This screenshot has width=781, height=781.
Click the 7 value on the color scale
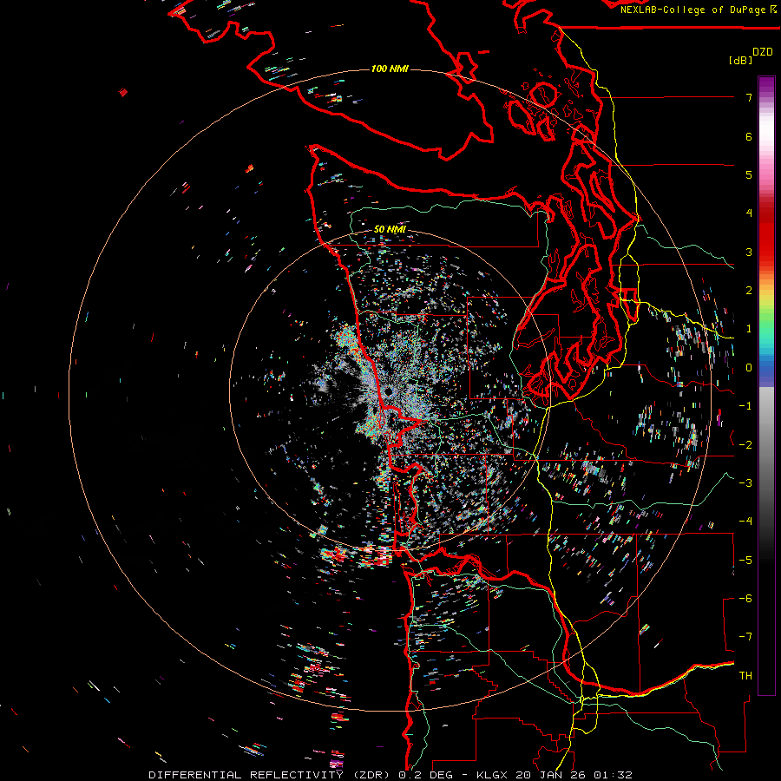[x=749, y=97]
